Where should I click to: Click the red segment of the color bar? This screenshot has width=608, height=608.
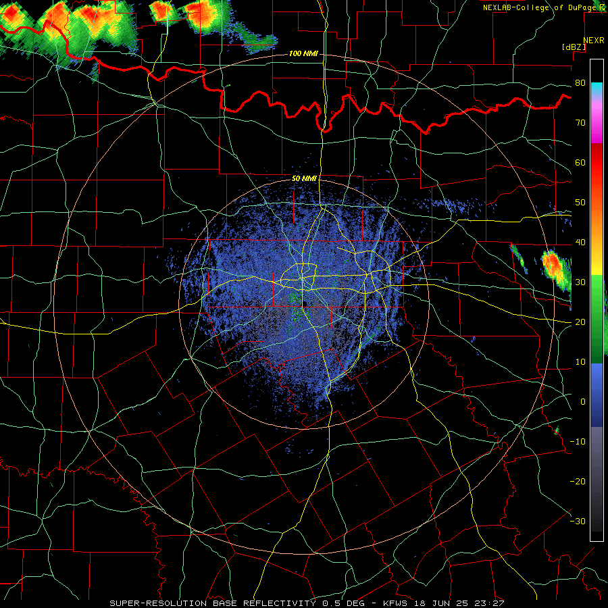coord(597,163)
